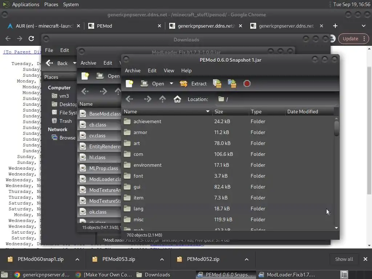This screenshot has height=279, width=372.
Task: Show all downloads
Action: (x=344, y=259)
